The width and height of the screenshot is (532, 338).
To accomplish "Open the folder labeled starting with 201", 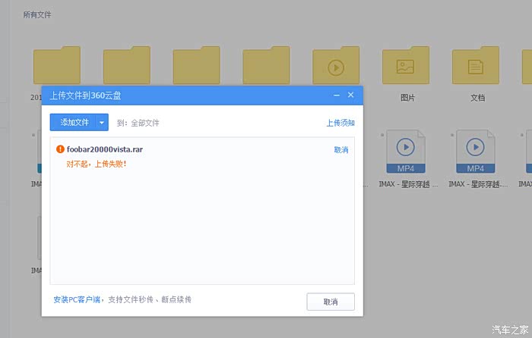I will 56,66.
